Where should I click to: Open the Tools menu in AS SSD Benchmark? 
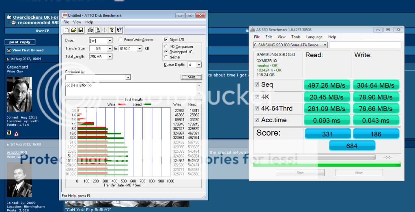pos(296,37)
